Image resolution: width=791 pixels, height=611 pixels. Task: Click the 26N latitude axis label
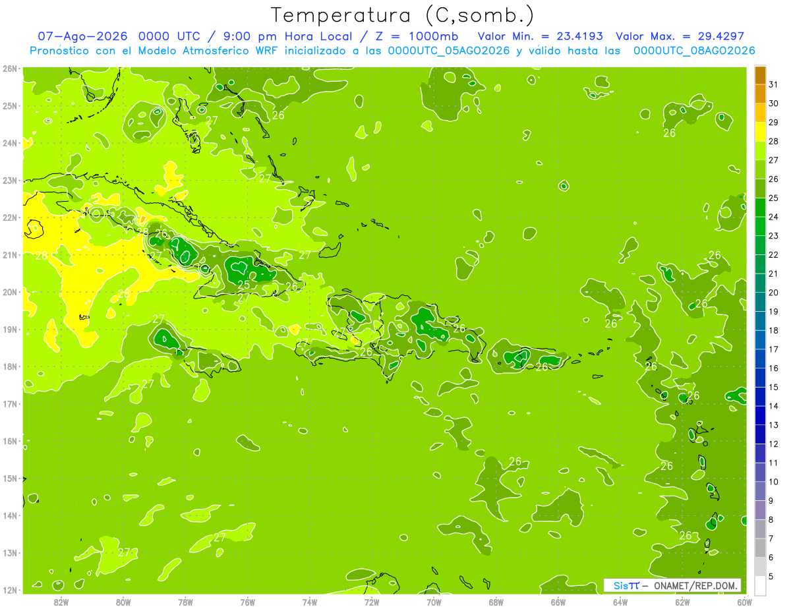click(x=10, y=69)
